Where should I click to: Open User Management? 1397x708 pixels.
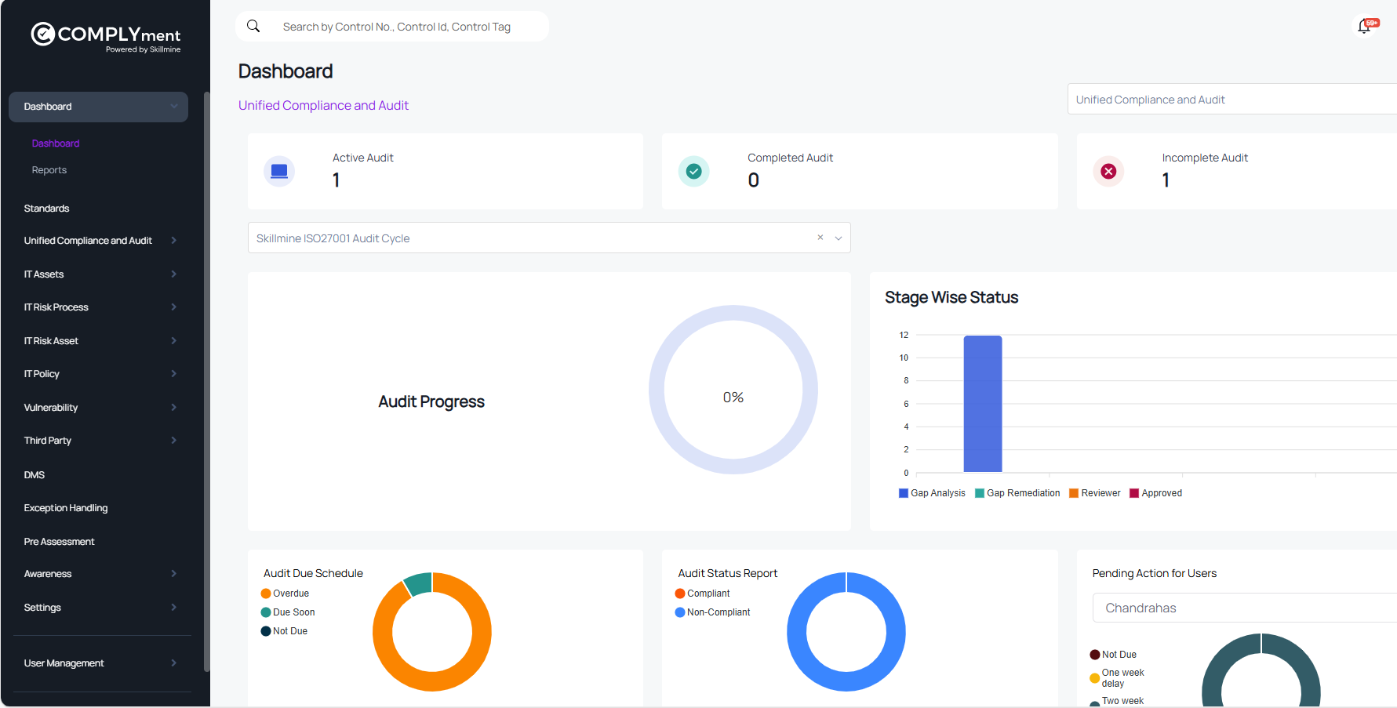pos(64,663)
